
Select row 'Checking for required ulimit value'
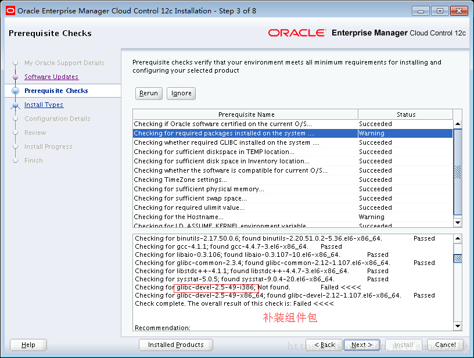click(293, 207)
